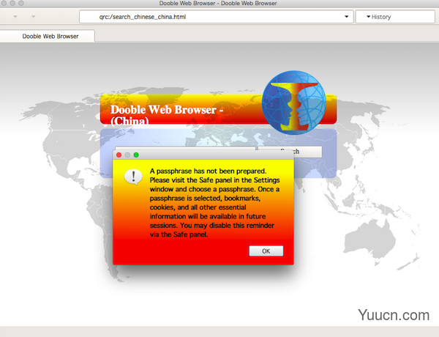Open the forward navigation dropdown arrow

coord(34,17)
